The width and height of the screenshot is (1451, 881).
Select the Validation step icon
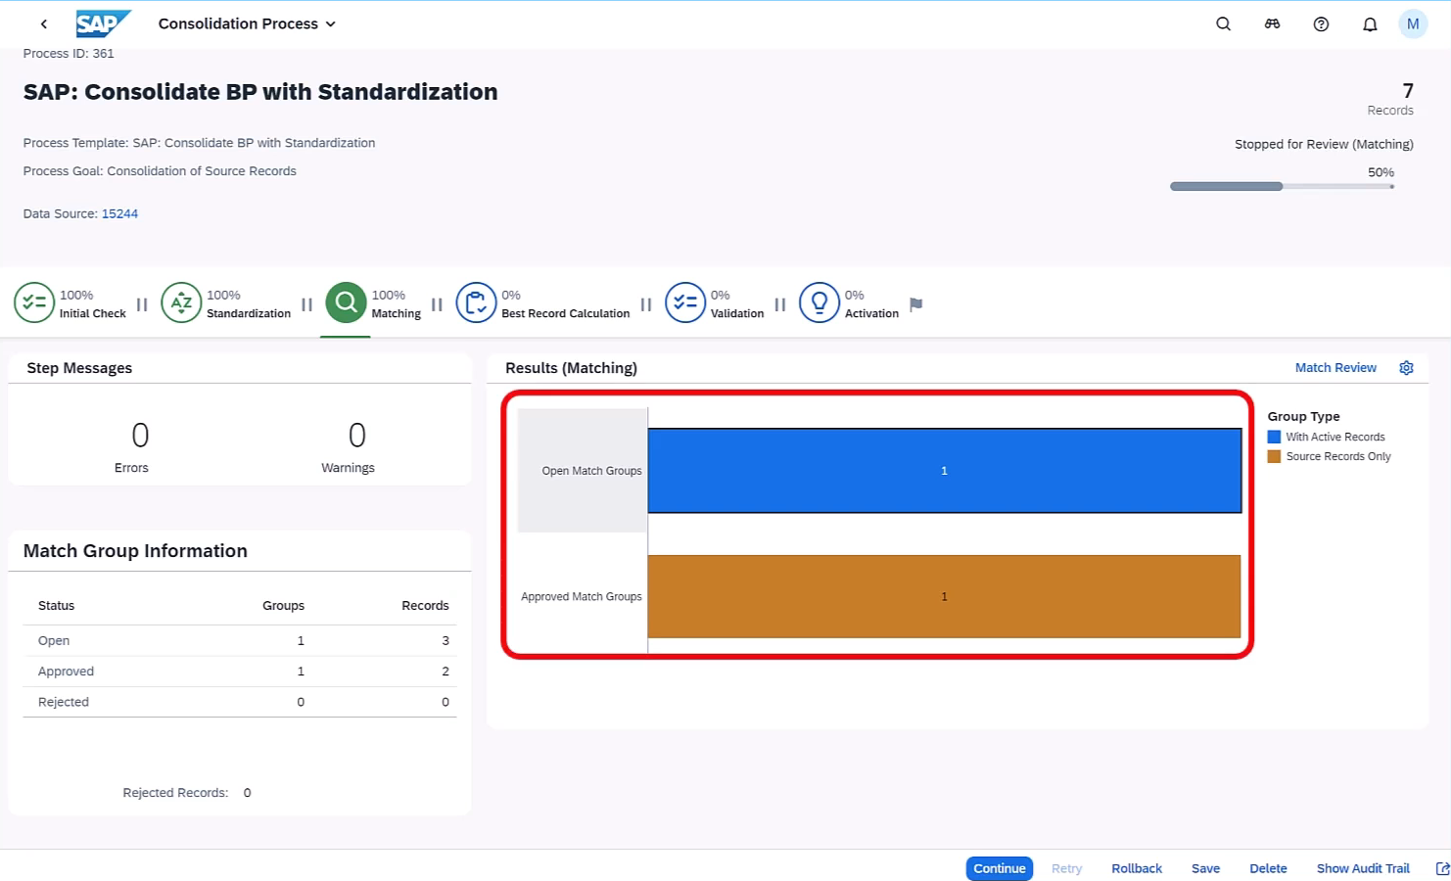(685, 302)
